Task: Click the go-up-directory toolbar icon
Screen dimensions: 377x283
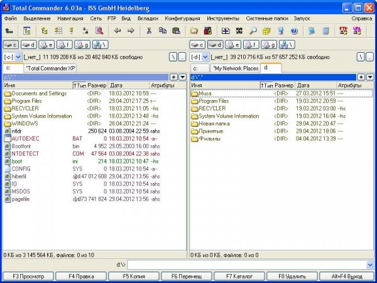Action: pos(9,31)
